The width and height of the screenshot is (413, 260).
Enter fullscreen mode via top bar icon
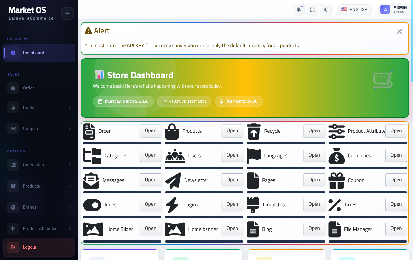pos(312,10)
